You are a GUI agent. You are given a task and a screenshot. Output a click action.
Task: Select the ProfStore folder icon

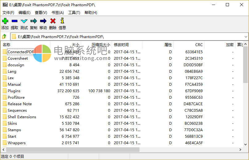pos(5,97)
